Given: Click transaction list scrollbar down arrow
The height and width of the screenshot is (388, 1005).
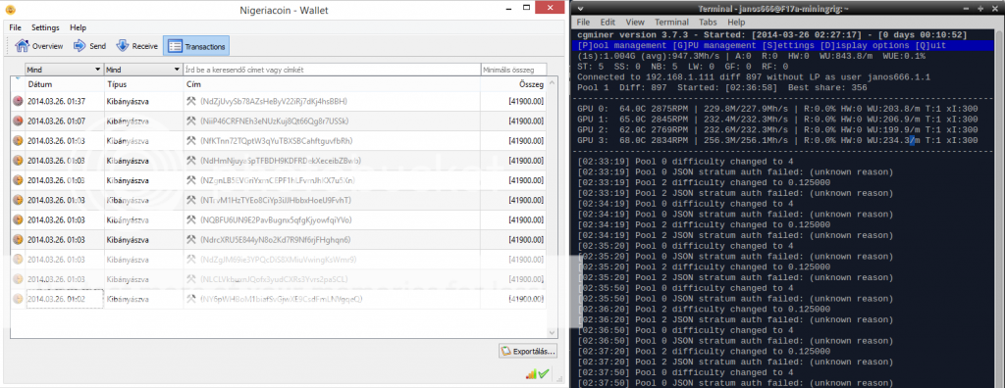Looking at the screenshot, I should pyautogui.click(x=553, y=333).
